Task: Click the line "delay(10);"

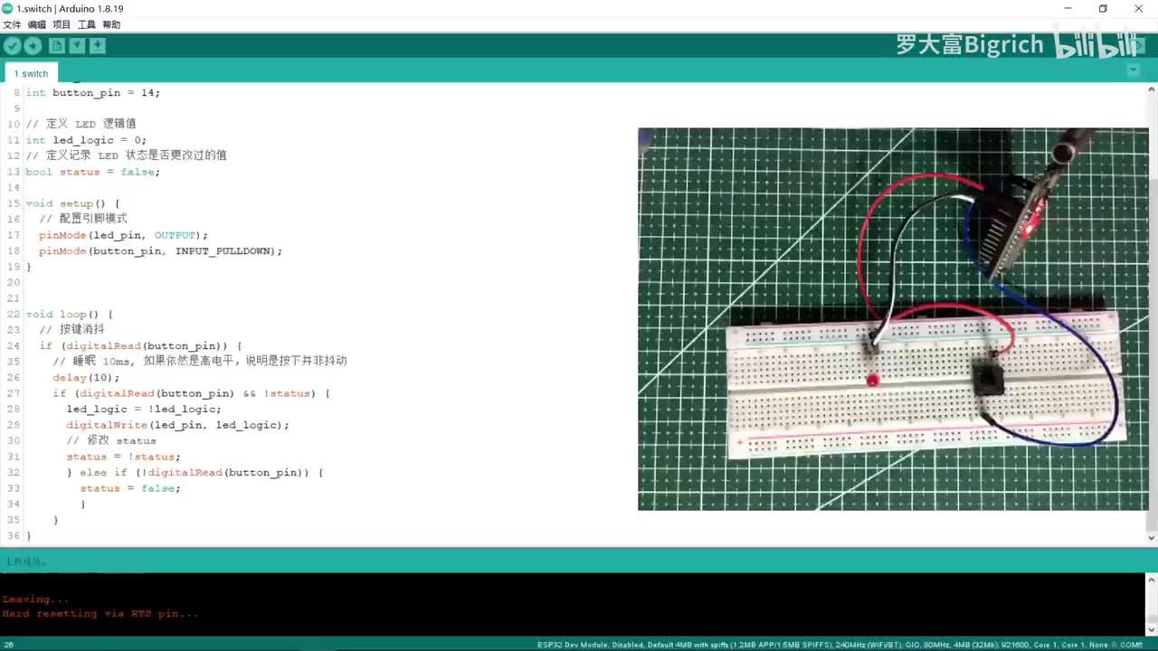Action: [x=86, y=377]
